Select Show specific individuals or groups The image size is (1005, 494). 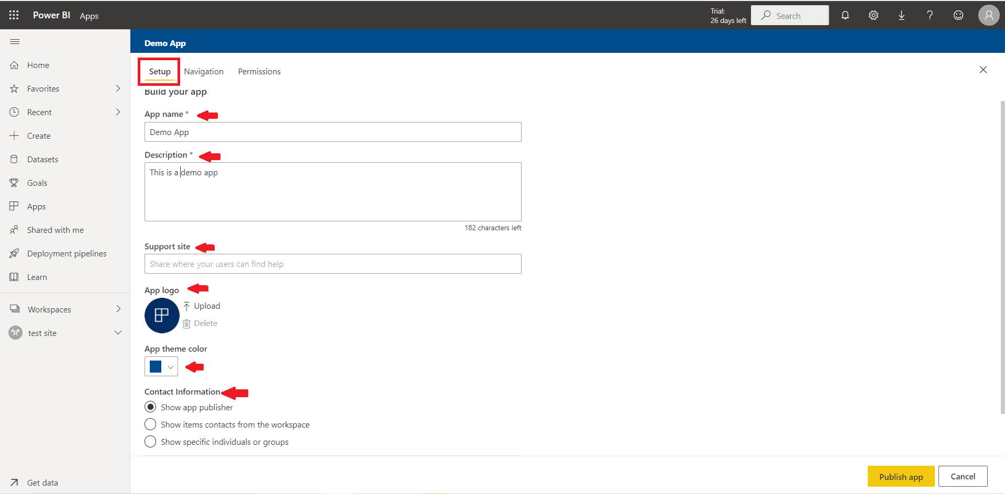pos(150,441)
